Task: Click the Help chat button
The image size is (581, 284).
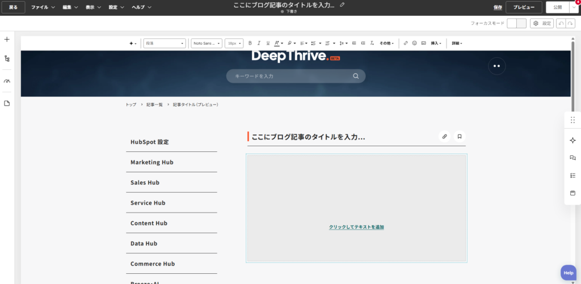Action: tap(569, 273)
